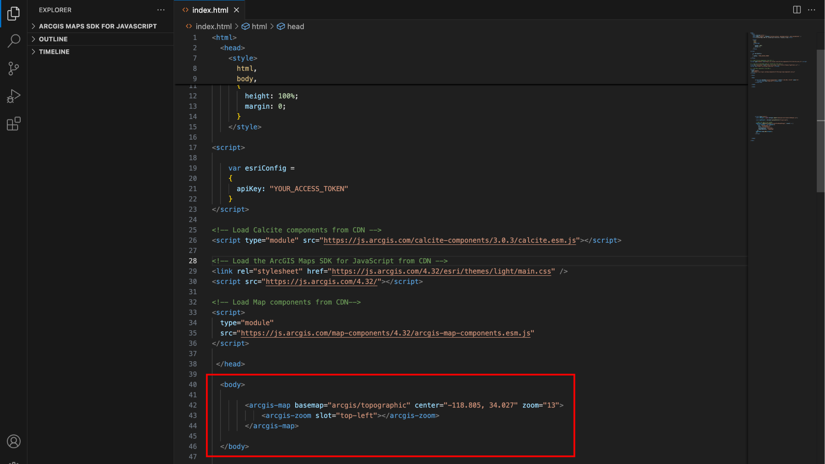Open the Source Control view
This screenshot has height=464, width=825.
(13, 69)
